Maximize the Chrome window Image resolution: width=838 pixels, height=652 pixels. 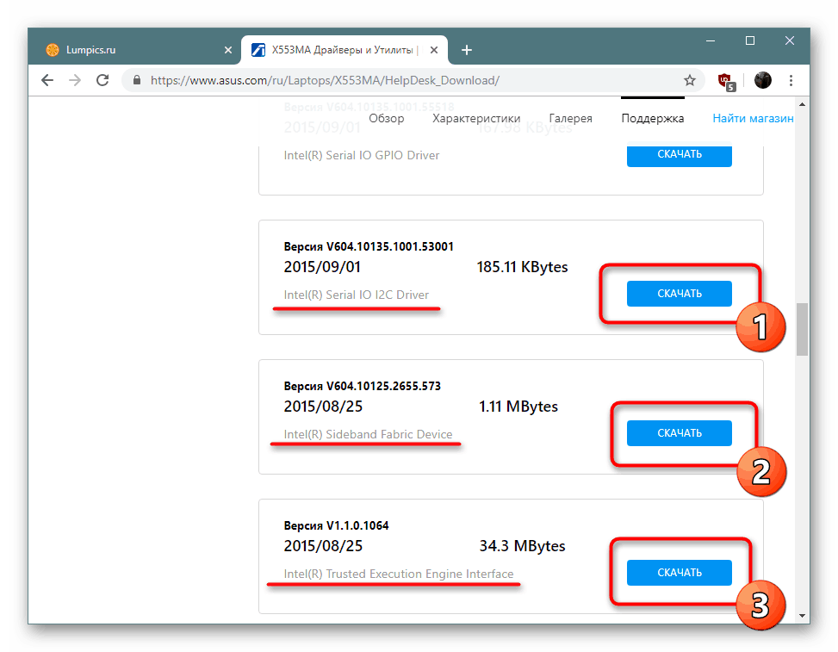click(x=750, y=40)
